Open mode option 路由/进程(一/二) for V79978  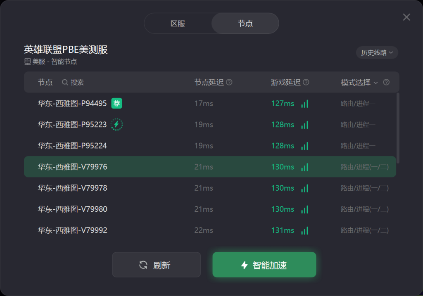point(364,188)
